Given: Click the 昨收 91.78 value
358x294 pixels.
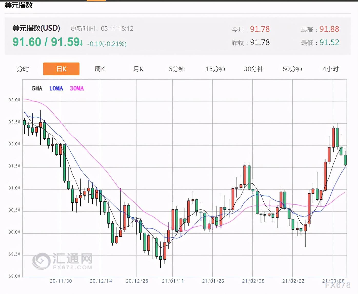Looking at the screenshot, I should pyautogui.click(x=260, y=42).
